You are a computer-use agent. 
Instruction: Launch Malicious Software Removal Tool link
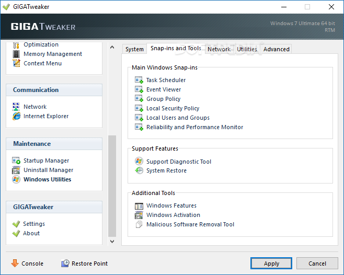[x=190, y=224]
